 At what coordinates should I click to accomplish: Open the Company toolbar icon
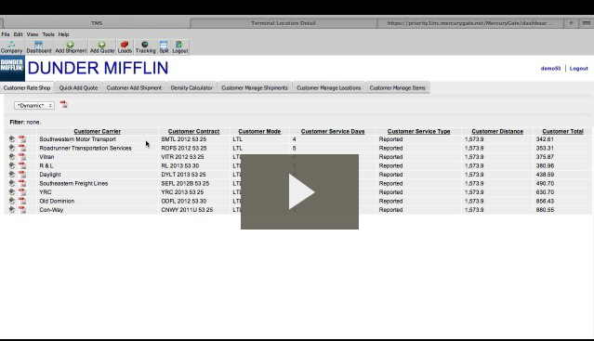[x=12, y=47]
